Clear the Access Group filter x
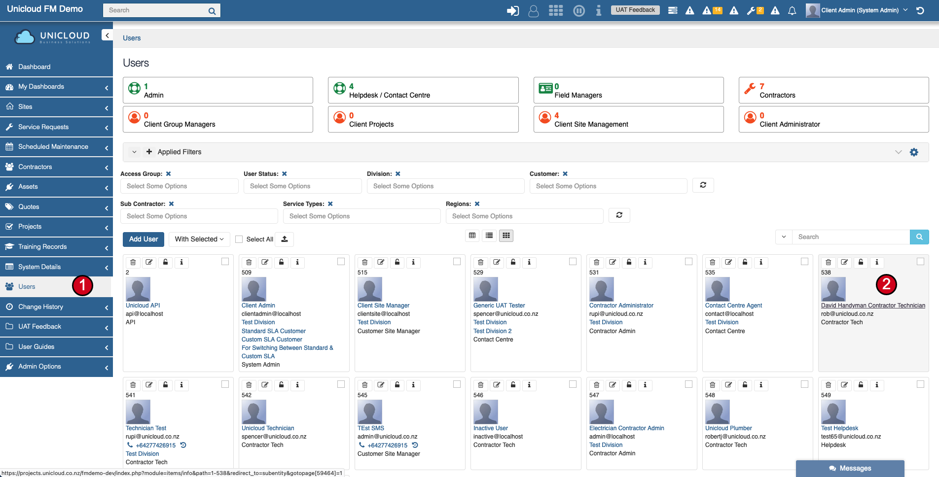 pos(168,174)
